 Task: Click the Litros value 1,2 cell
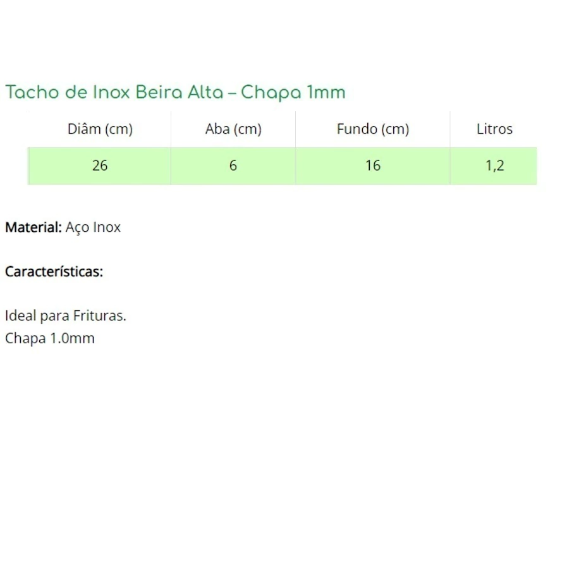click(x=494, y=166)
